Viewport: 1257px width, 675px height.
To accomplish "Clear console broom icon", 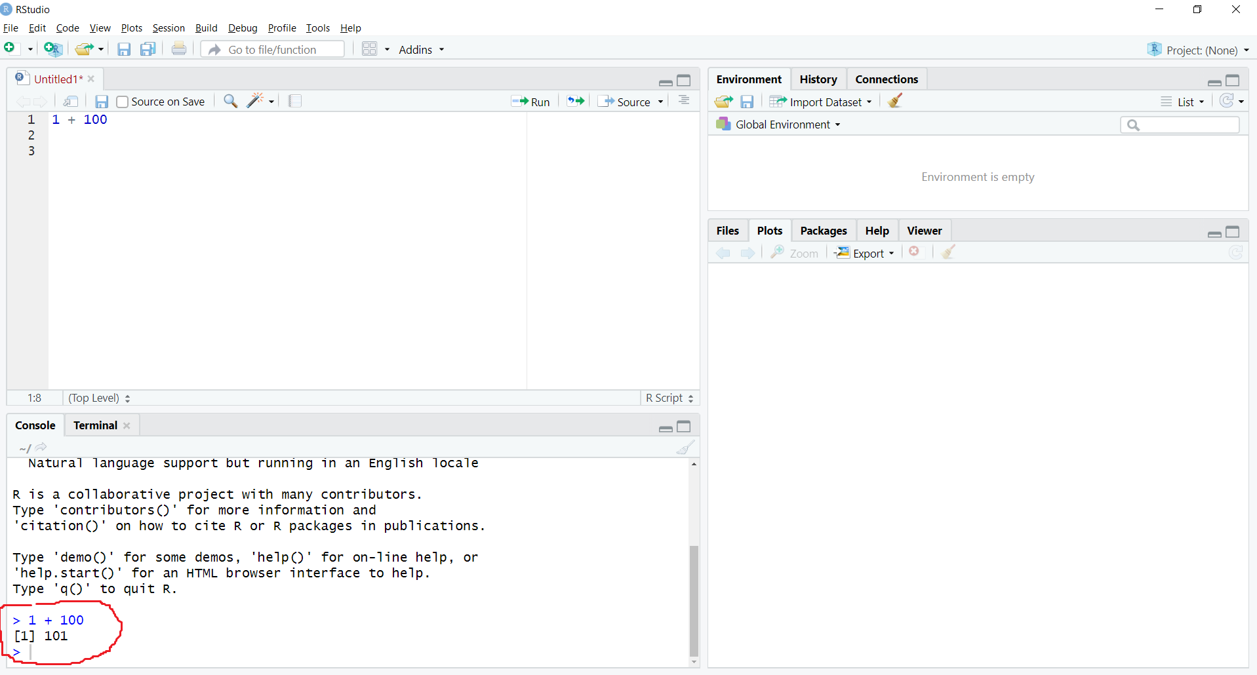I will click(x=685, y=448).
